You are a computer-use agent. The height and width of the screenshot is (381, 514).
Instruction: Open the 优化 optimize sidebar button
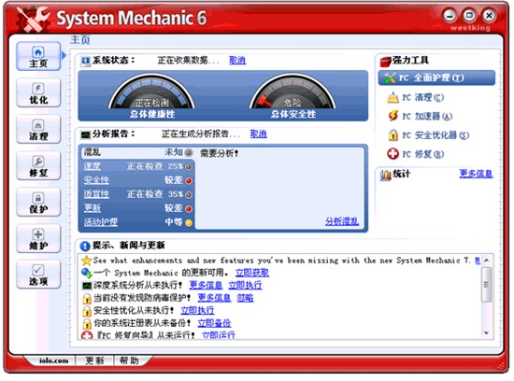(x=38, y=93)
